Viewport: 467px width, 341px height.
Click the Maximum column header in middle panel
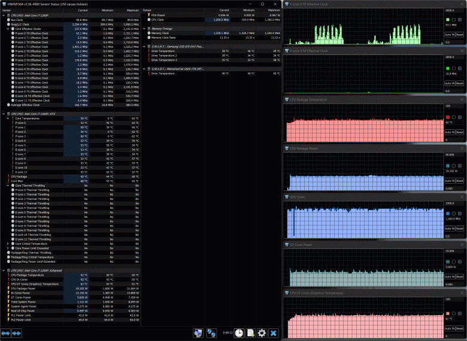pos(274,10)
